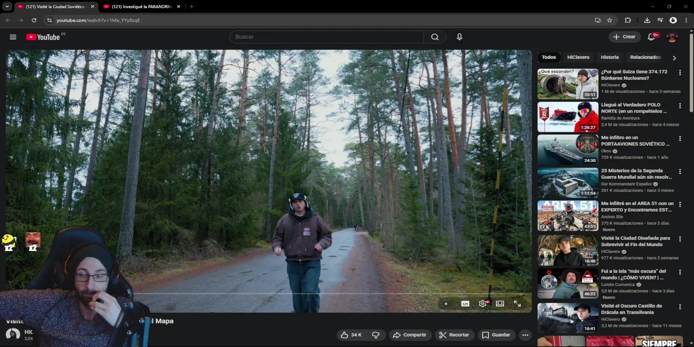Open Der Kommandant Español channel name
Screen dimensions: 694x347
pos(627,184)
